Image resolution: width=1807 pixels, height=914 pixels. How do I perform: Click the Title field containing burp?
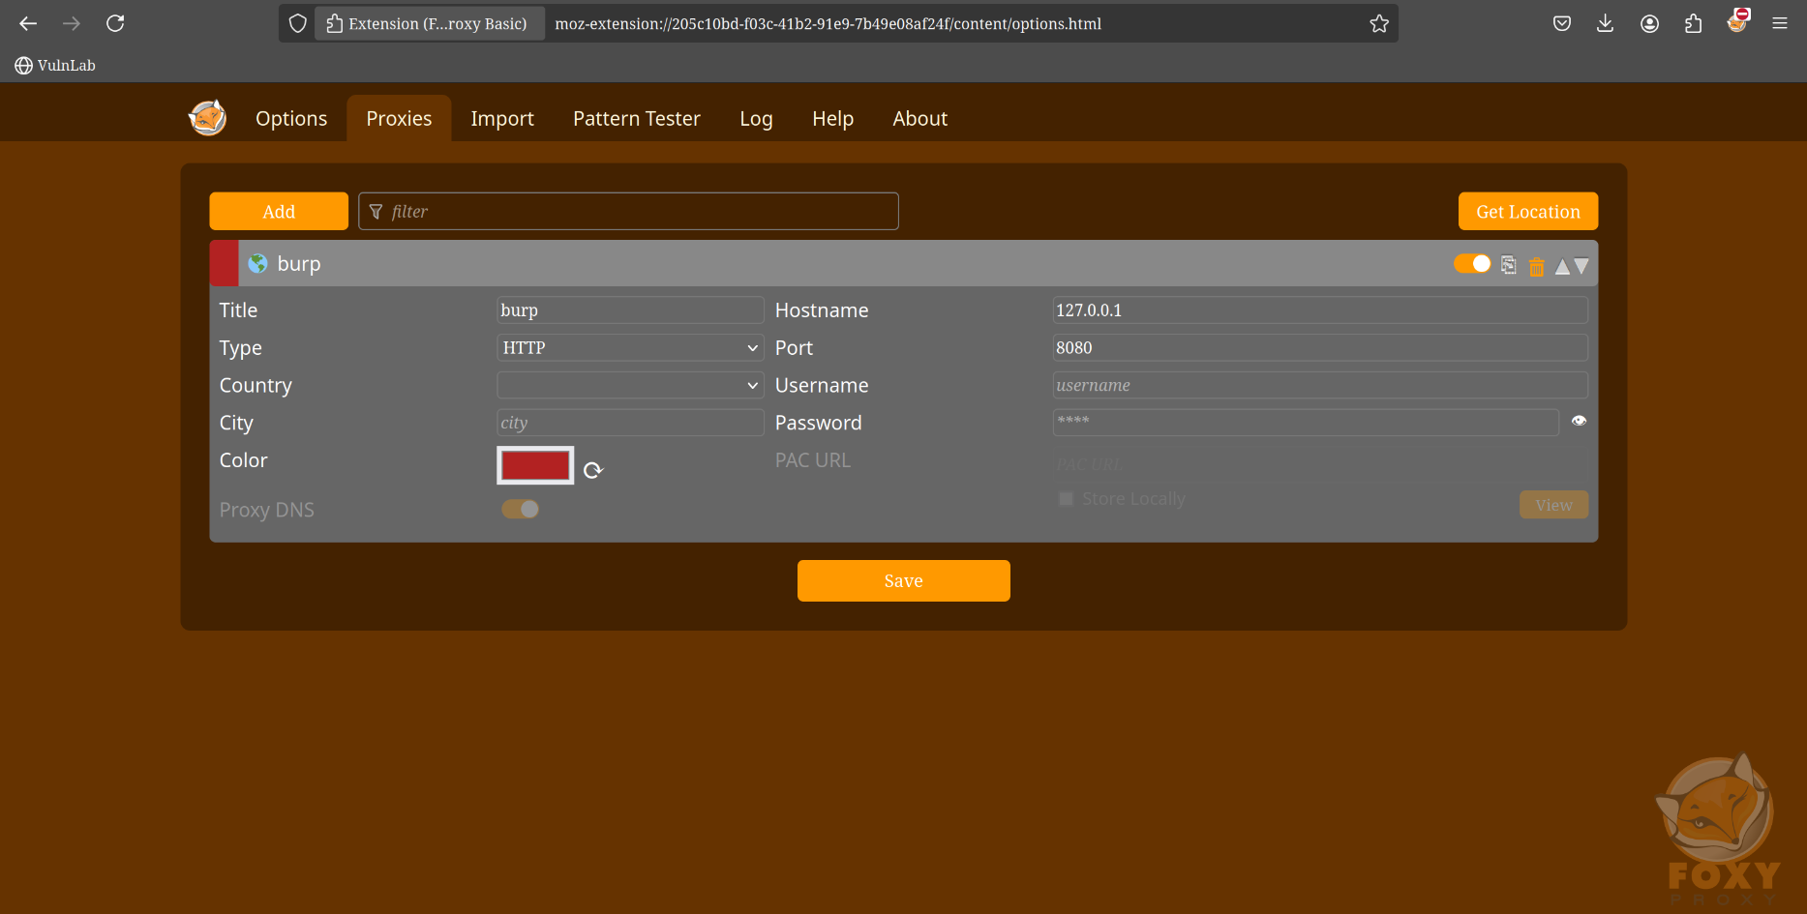point(630,310)
